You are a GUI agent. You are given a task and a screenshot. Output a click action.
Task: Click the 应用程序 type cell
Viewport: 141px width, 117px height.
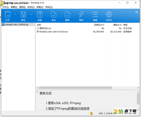coord(127,32)
